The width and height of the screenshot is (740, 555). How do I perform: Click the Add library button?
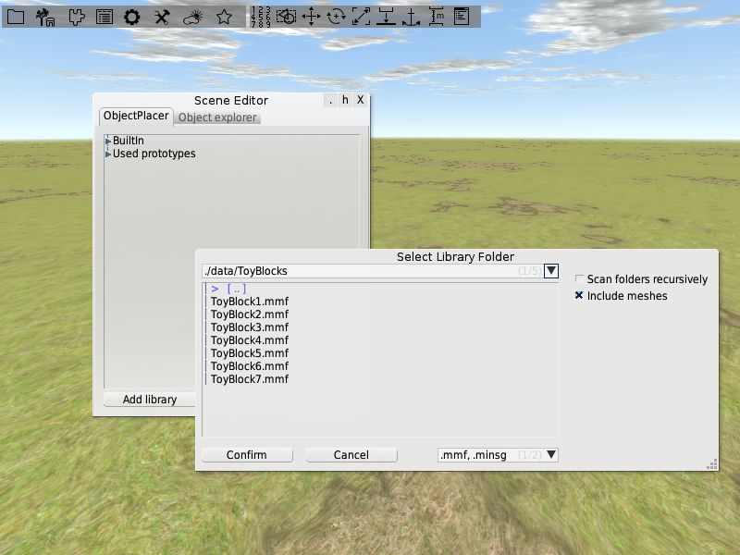coord(149,399)
